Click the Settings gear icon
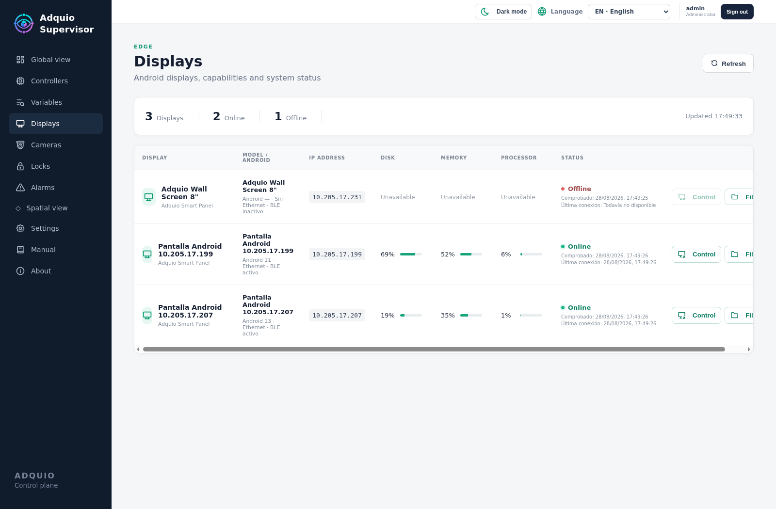The image size is (776, 509). click(20, 228)
